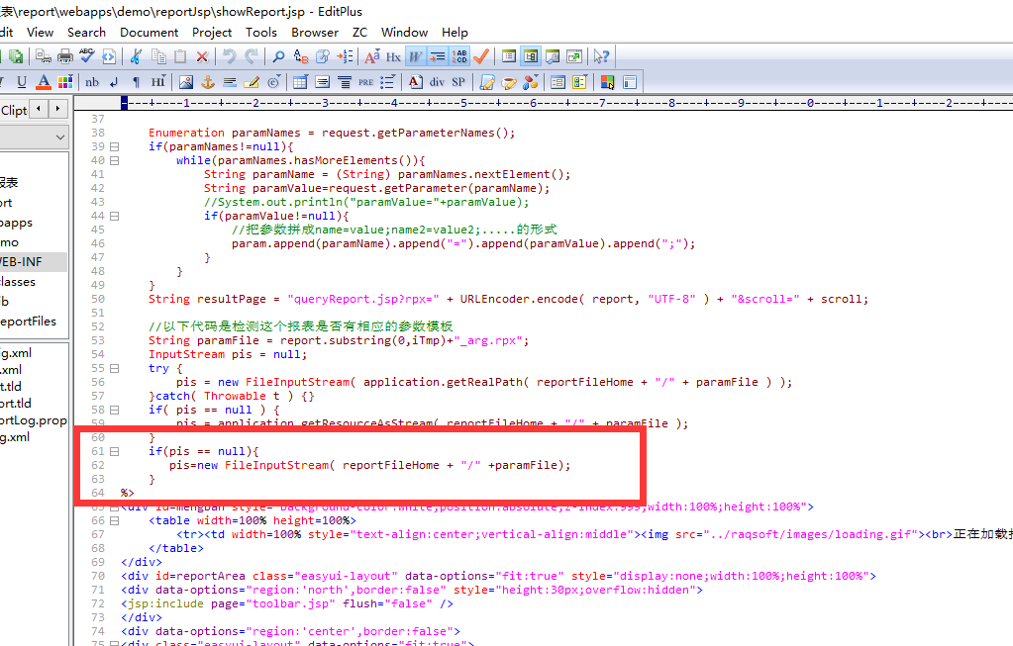Open the ZC menu

(359, 33)
